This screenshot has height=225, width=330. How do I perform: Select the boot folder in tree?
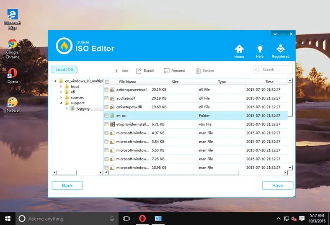(75, 86)
